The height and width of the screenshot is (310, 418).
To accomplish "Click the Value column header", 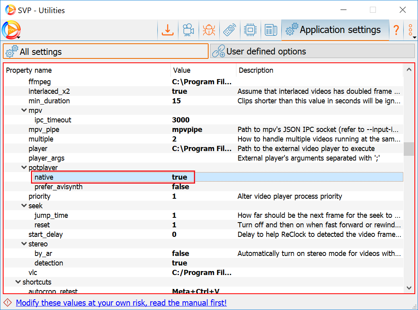I will click(x=203, y=70).
